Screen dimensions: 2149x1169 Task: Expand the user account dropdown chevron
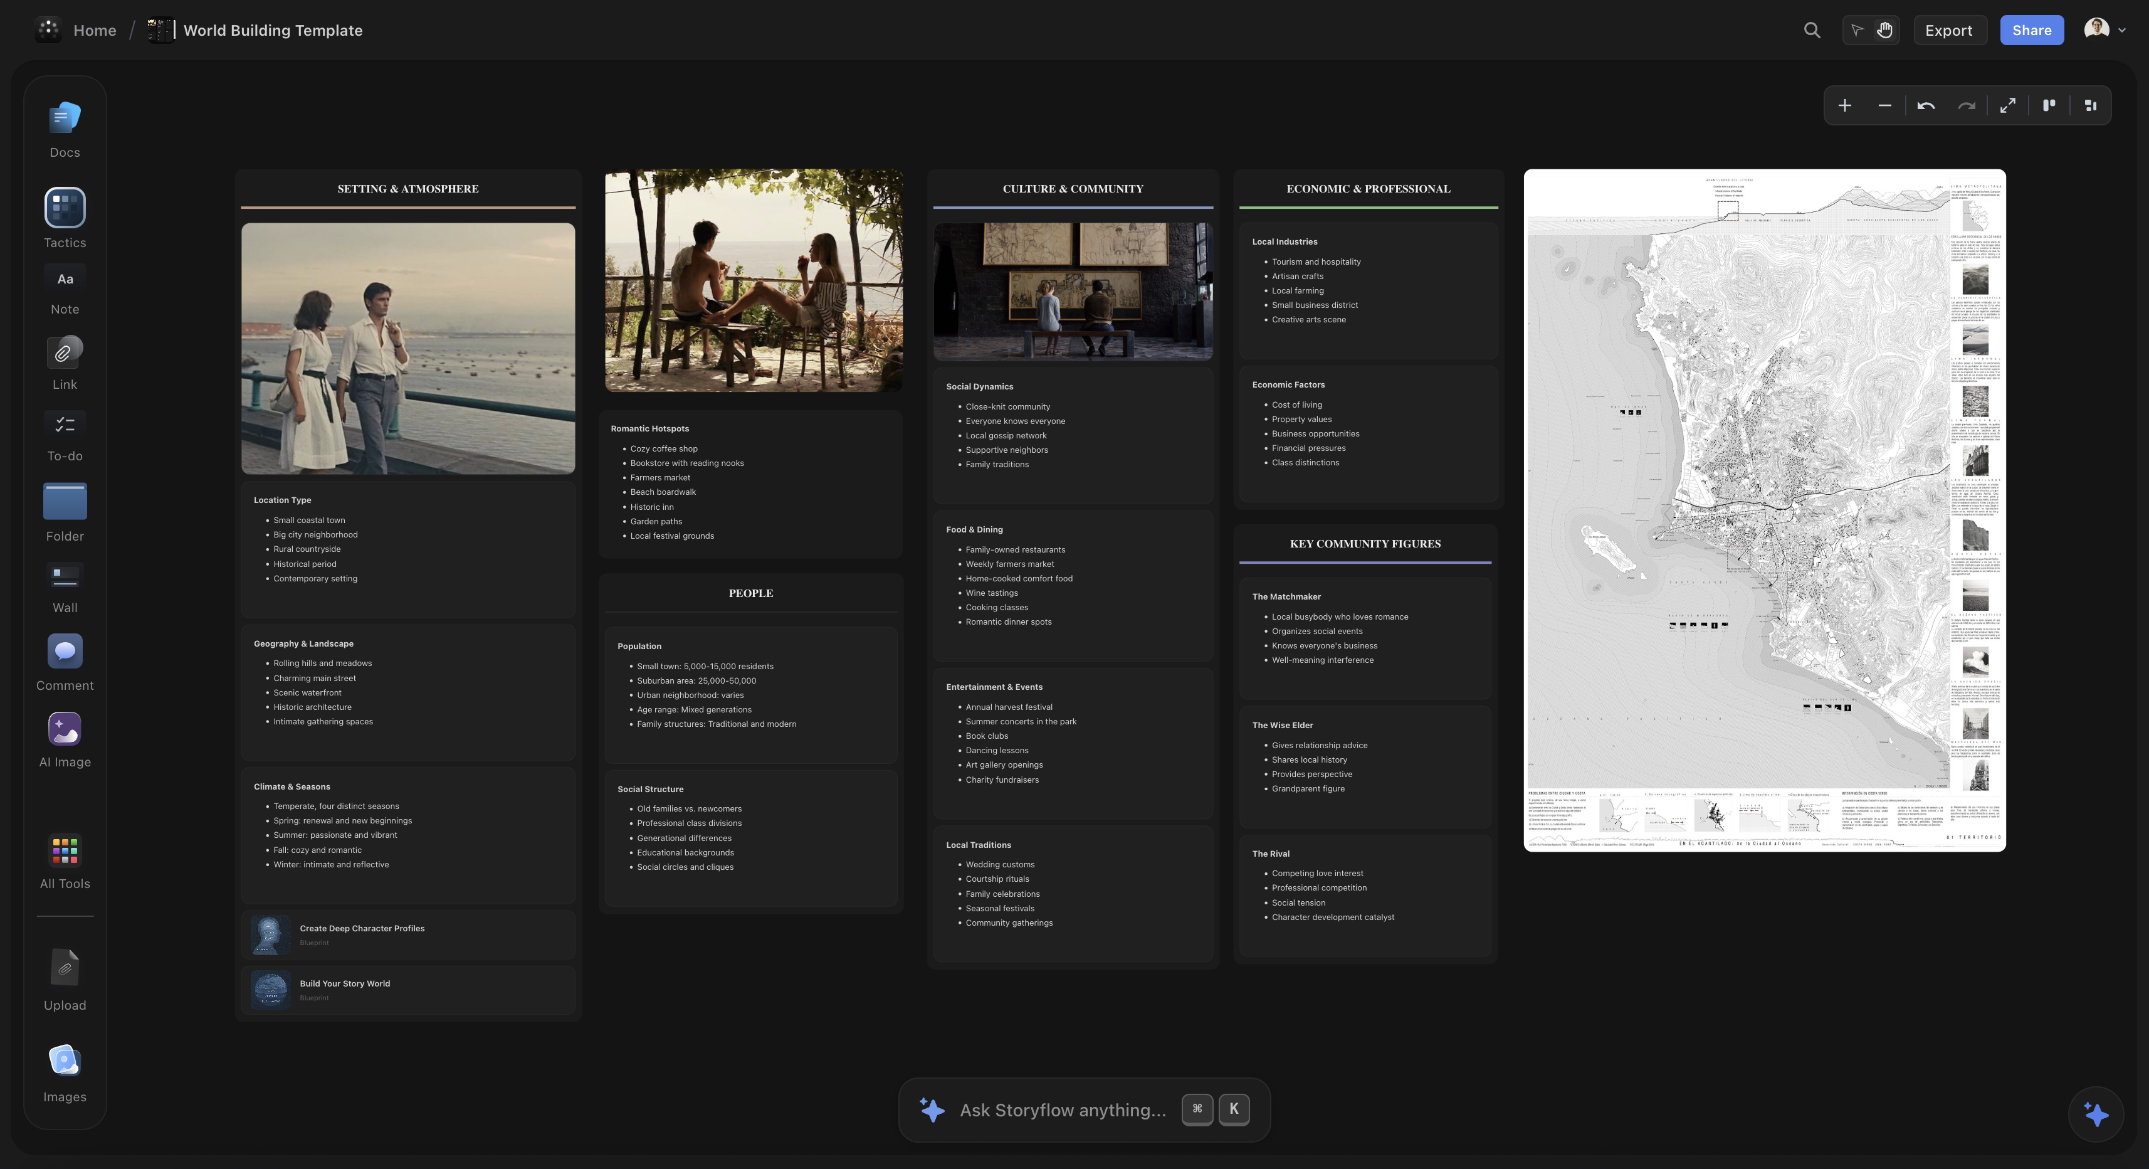[x=2121, y=31]
